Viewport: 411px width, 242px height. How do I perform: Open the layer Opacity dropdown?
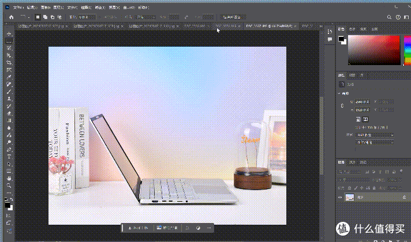click(395, 180)
